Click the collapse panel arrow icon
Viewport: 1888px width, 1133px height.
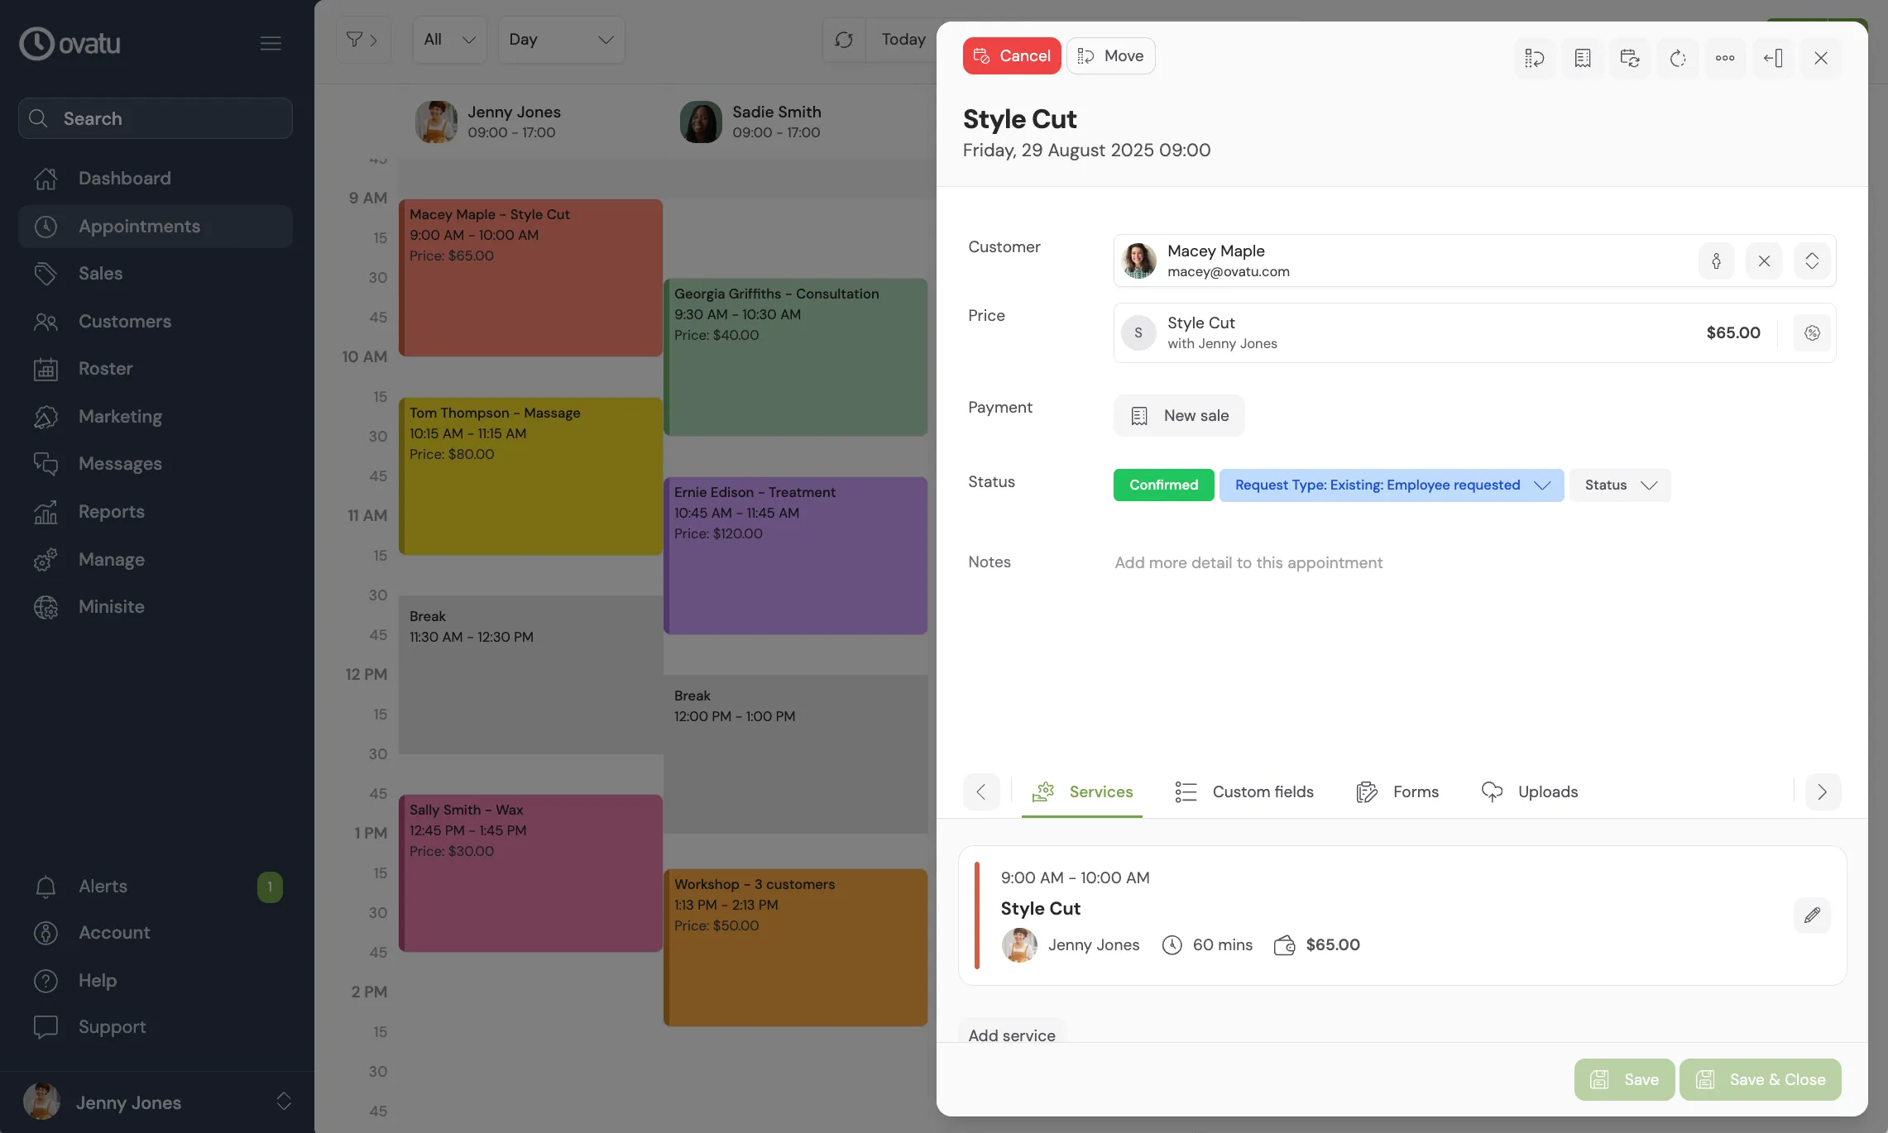[1773, 58]
